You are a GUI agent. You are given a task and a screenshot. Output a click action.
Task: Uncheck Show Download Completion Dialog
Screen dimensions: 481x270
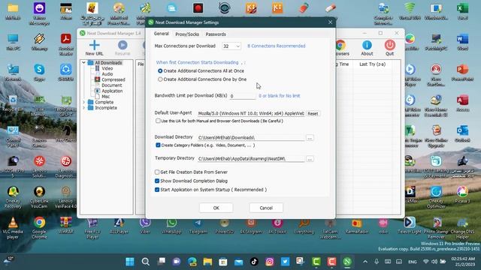coord(157,181)
